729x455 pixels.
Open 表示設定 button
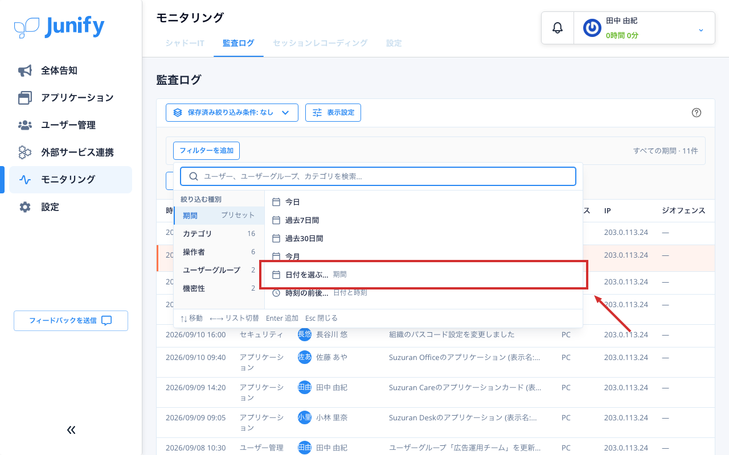333,113
